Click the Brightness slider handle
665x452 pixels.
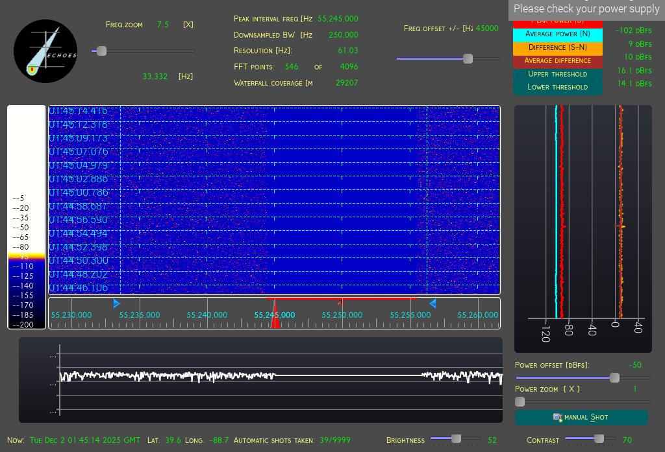click(x=456, y=439)
